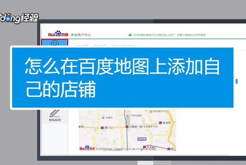Click the 西门口 metro station marker

[x=102, y=128]
